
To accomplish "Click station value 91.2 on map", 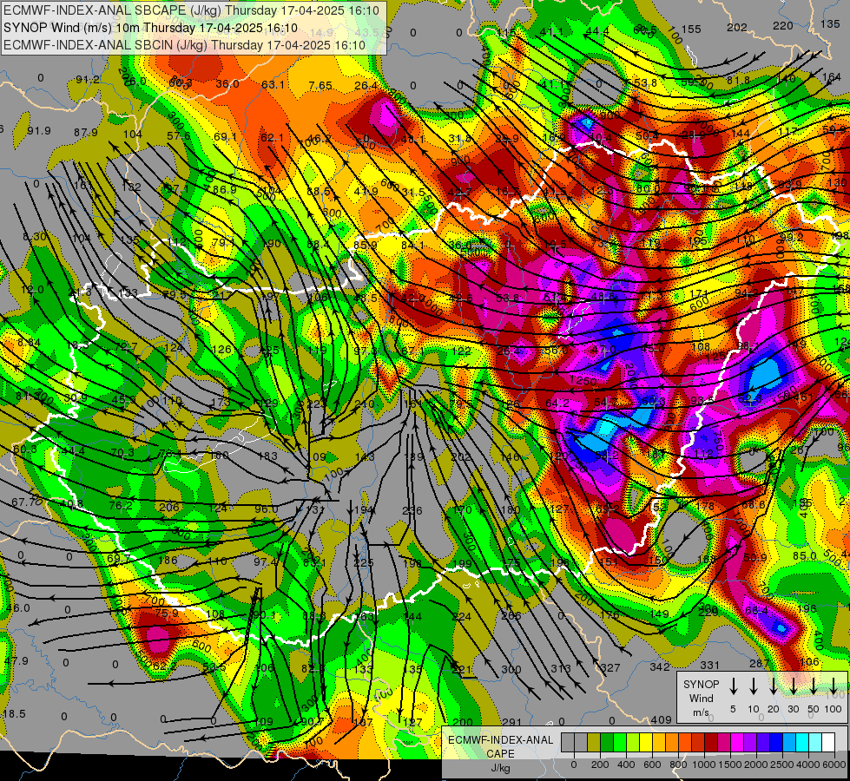I will (88, 80).
